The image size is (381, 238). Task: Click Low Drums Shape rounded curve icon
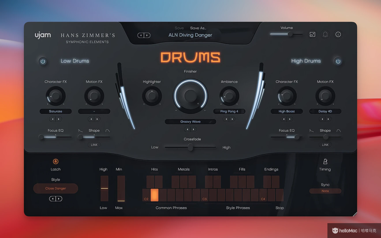click(108, 131)
